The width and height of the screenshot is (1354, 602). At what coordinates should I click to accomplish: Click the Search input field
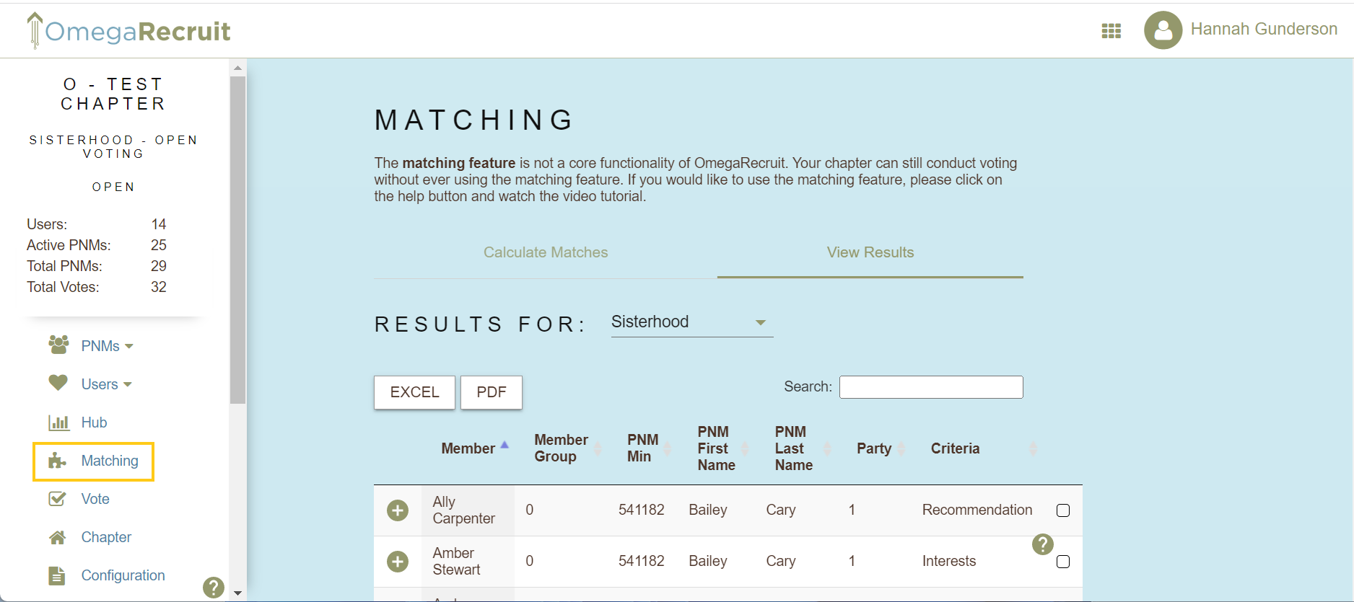click(x=930, y=386)
